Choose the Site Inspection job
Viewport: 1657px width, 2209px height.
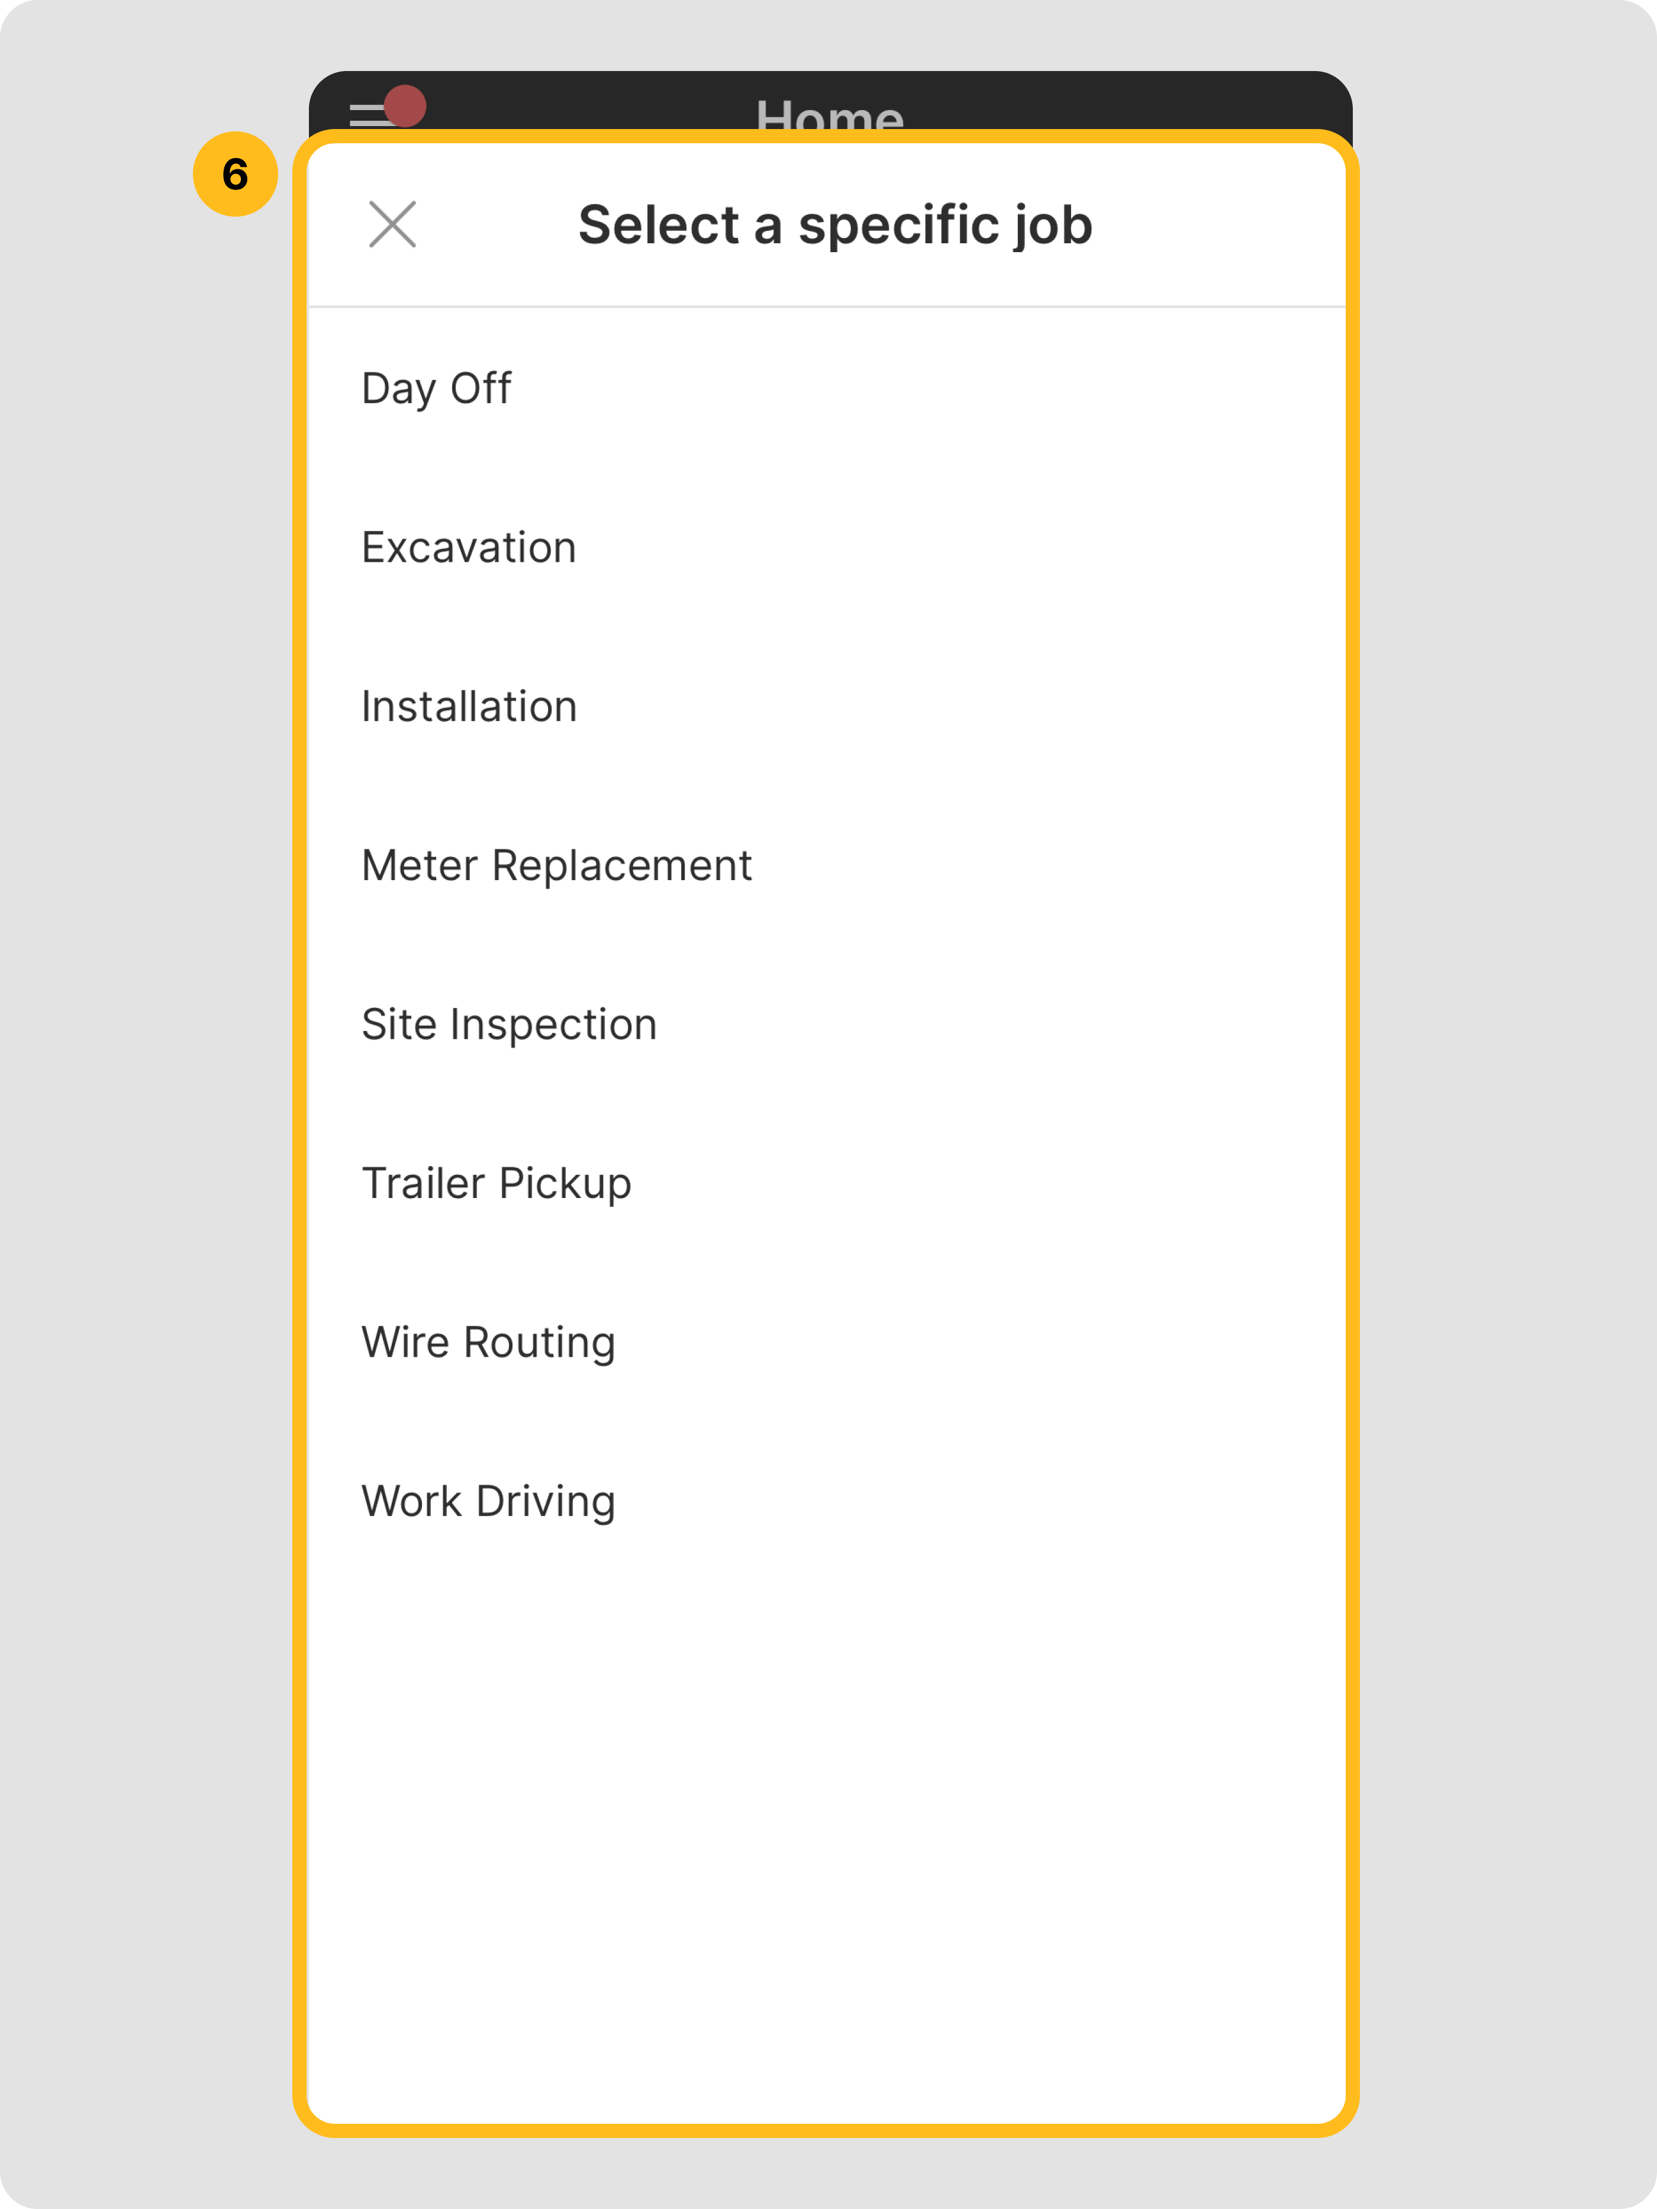pos(509,1023)
